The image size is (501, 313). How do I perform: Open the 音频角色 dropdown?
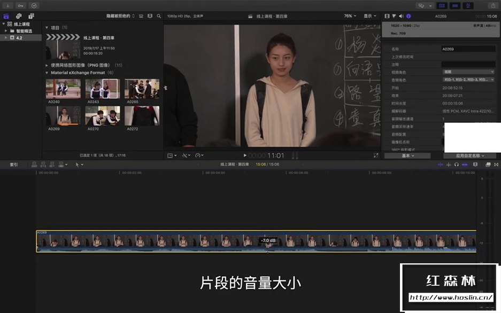click(468, 80)
